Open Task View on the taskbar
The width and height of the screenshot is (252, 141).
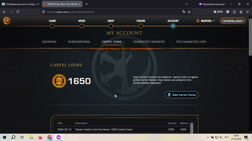pos(22,137)
